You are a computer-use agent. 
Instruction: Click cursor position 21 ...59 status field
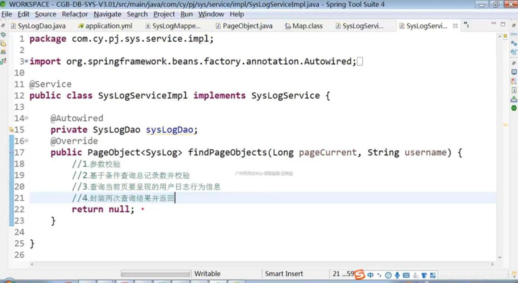343,274
